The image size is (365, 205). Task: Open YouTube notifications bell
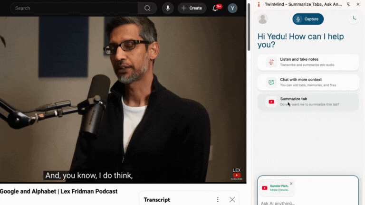[x=215, y=8]
